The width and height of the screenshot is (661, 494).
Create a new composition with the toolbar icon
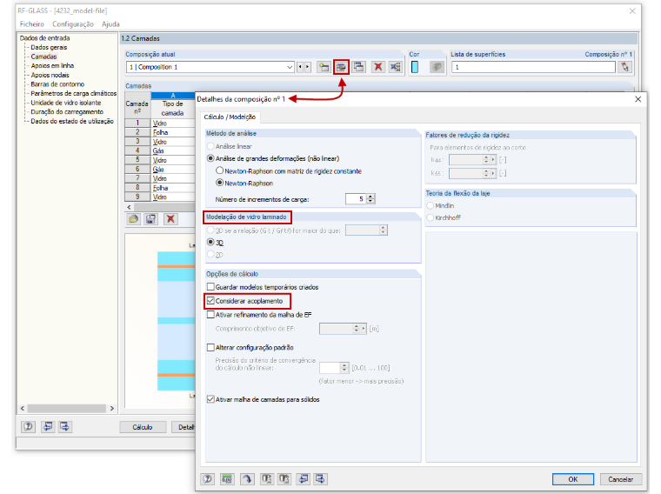click(324, 67)
